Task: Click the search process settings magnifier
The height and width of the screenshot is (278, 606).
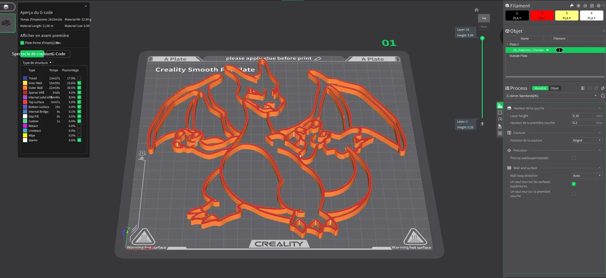Action: (x=603, y=96)
